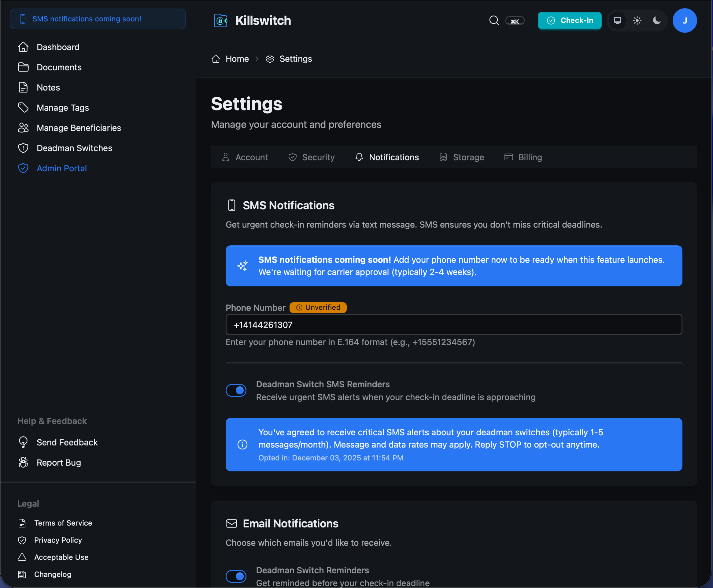Click the Documents folder icon
Viewport: 713px width, 588px height.
(23, 67)
